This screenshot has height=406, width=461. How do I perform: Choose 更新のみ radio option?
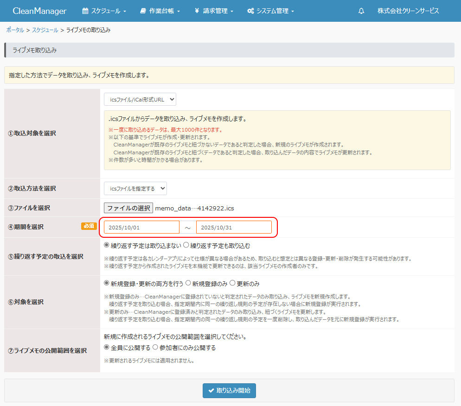(x=233, y=283)
